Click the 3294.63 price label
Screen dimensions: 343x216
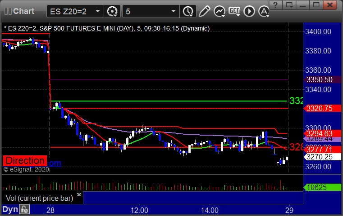click(x=322, y=133)
